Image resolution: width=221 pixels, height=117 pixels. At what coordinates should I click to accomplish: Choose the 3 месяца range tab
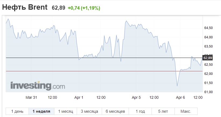click(89, 111)
